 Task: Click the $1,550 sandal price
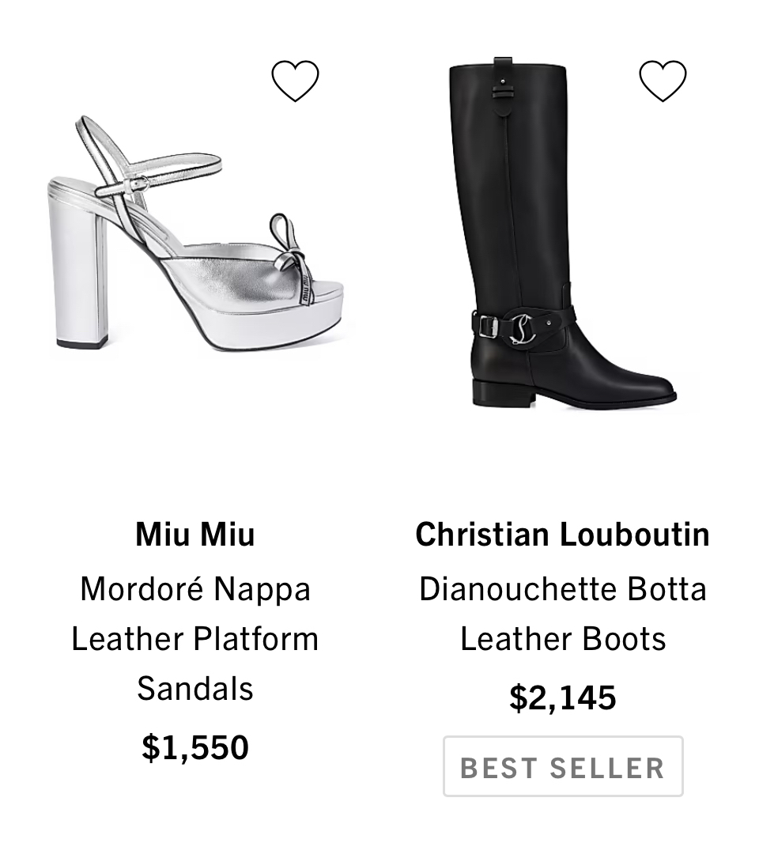[x=194, y=747]
